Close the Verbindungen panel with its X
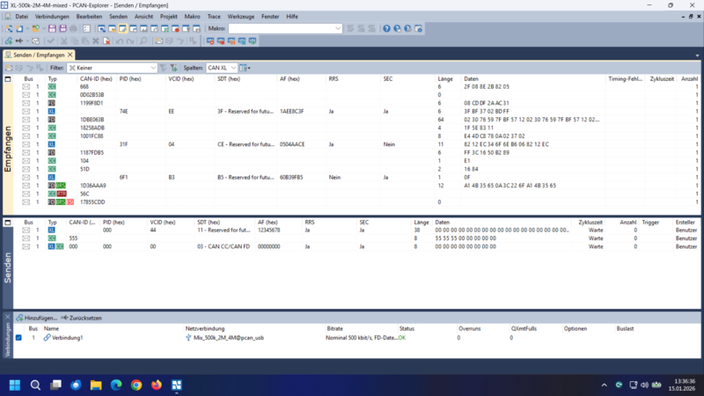The width and height of the screenshot is (704, 396). pyautogui.click(x=8, y=317)
